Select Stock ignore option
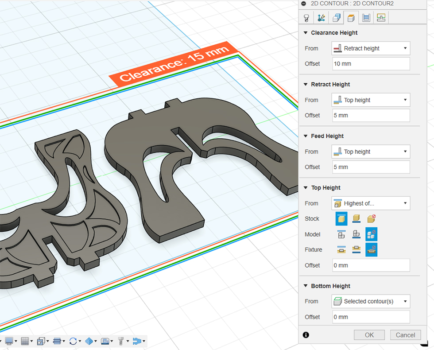 tap(371, 219)
